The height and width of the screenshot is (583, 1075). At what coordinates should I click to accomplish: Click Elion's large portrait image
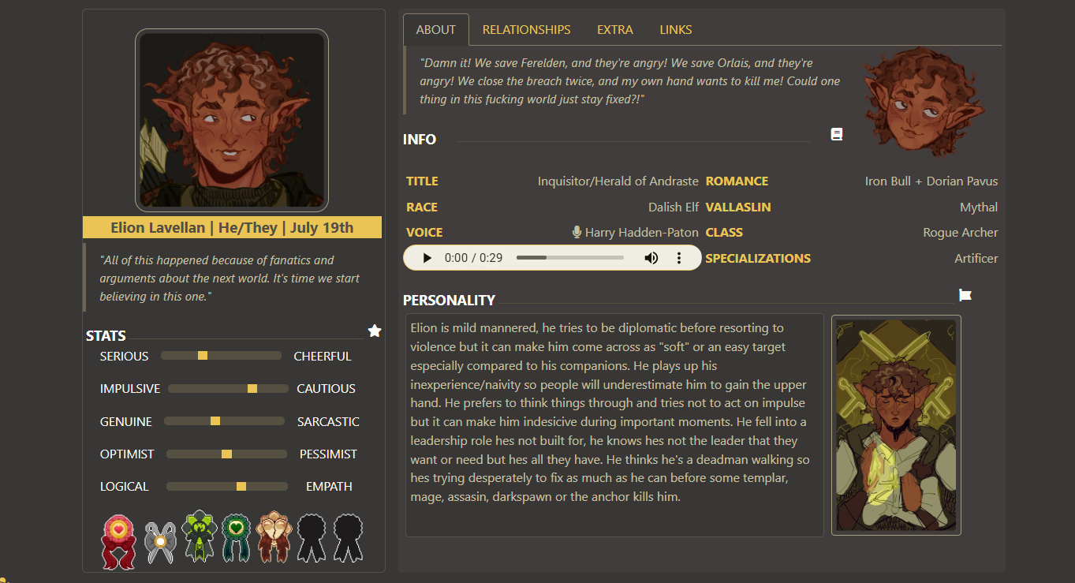pos(232,121)
